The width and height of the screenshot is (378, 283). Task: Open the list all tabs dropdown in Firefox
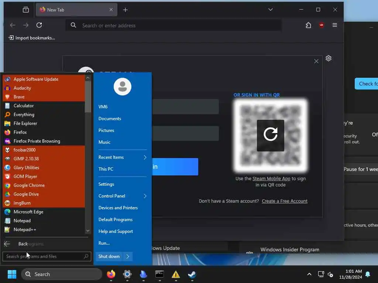point(271,10)
